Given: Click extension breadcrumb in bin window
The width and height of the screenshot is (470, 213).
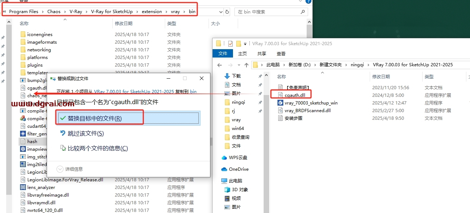Looking at the screenshot, I should pyautogui.click(x=152, y=11).
